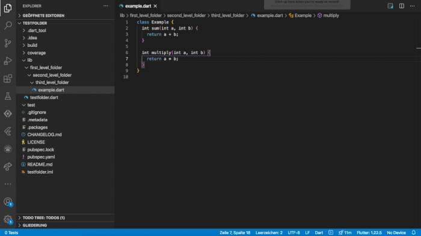Split the editor to the right
Image resolution: width=421 pixels, height=236 pixels.
[401, 6]
